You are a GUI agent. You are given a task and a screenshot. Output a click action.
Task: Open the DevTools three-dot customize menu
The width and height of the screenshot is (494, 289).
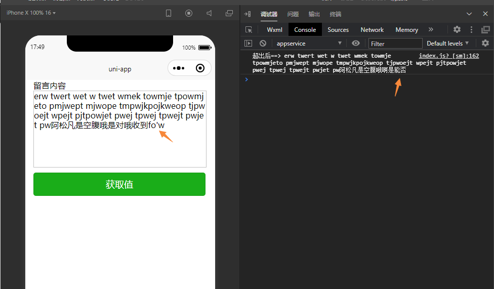[471, 30]
